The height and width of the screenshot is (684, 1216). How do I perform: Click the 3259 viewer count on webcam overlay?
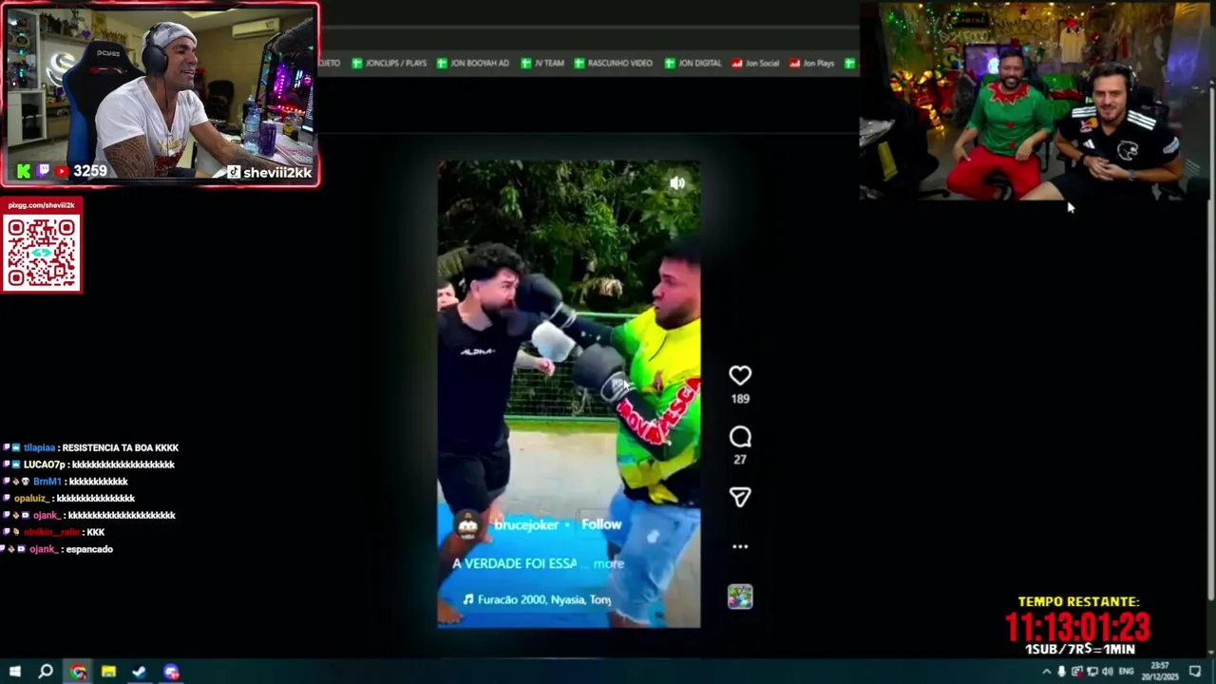(x=90, y=171)
